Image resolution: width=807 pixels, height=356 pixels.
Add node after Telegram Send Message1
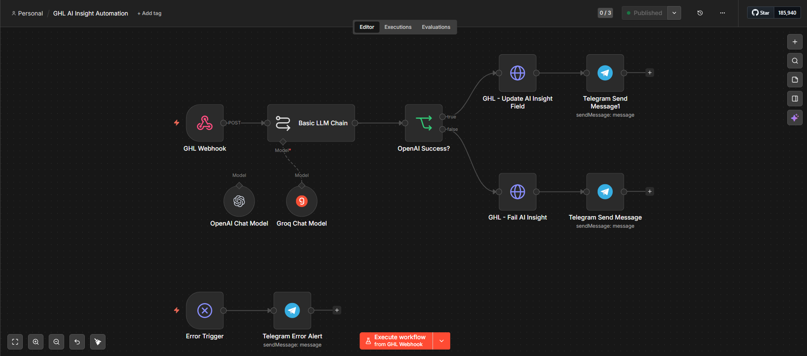click(650, 73)
